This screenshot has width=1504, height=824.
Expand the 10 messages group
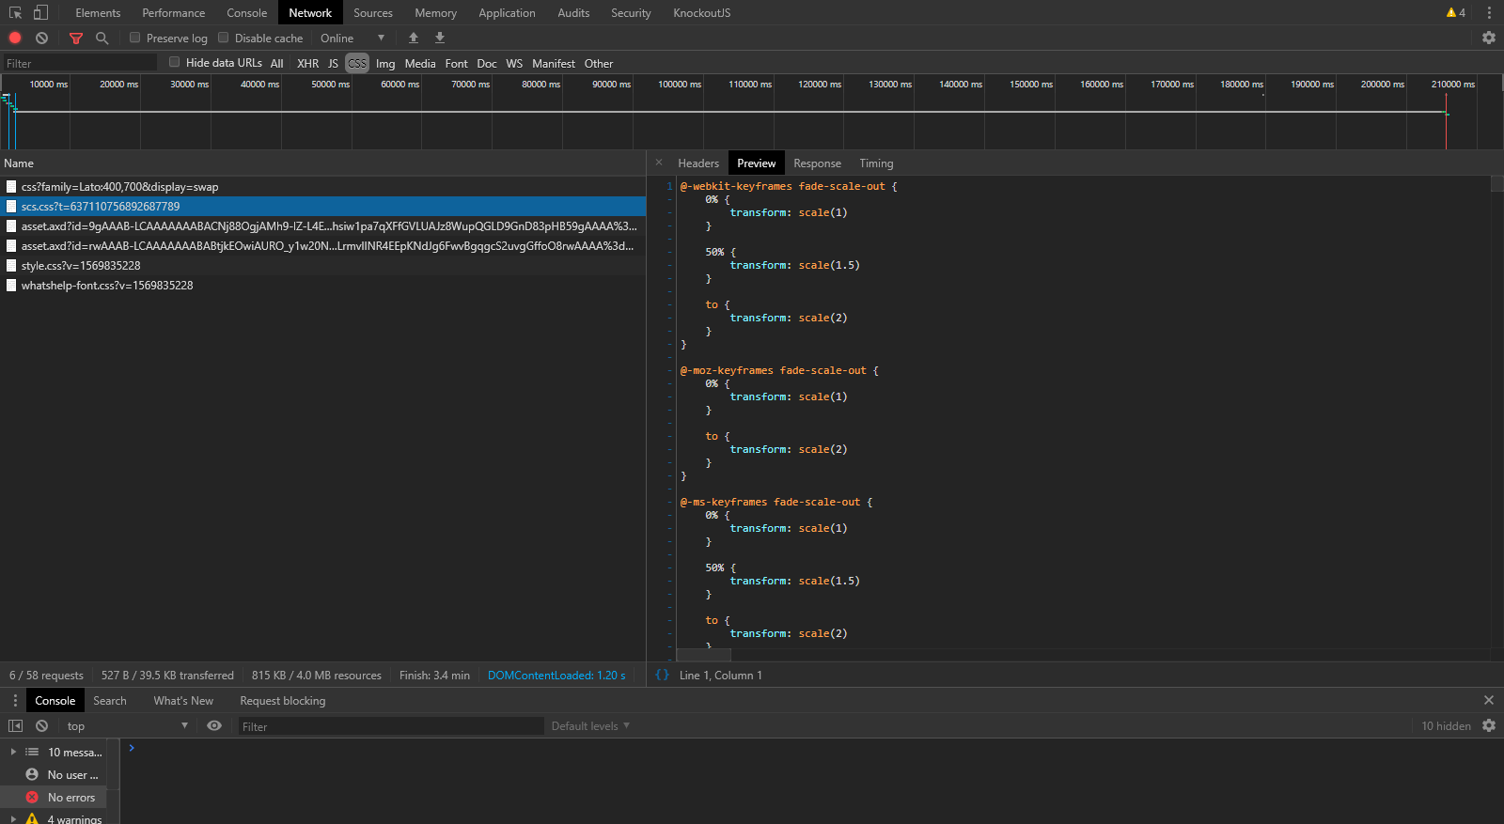coord(13,752)
